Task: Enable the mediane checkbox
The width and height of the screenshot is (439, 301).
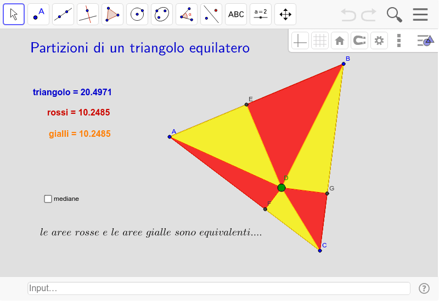Action: pyautogui.click(x=48, y=199)
